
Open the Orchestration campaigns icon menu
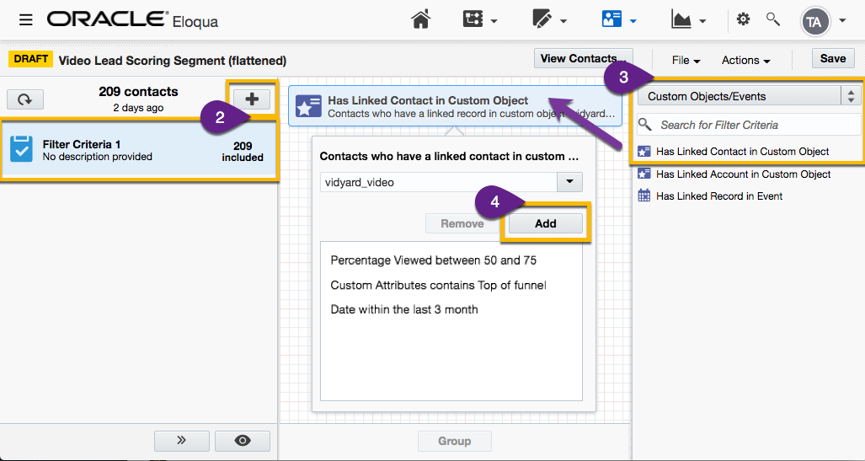coord(473,19)
